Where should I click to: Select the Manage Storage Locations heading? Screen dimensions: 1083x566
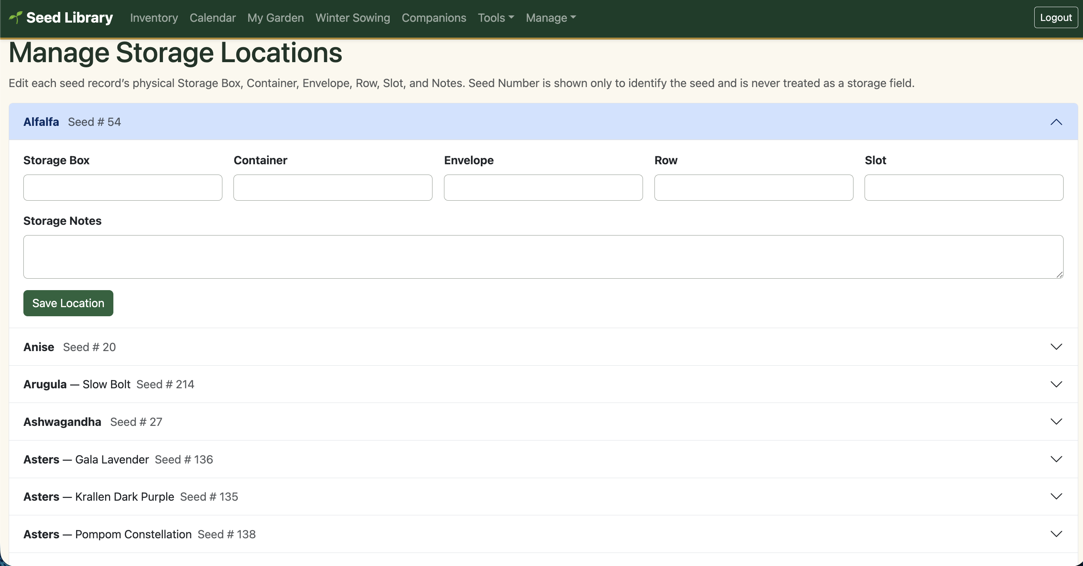click(x=176, y=53)
